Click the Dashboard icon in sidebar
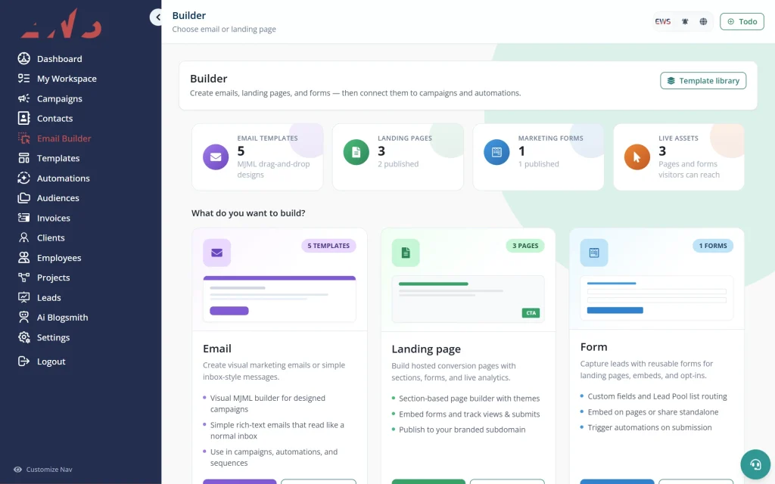Image resolution: width=775 pixels, height=484 pixels. pos(23,59)
